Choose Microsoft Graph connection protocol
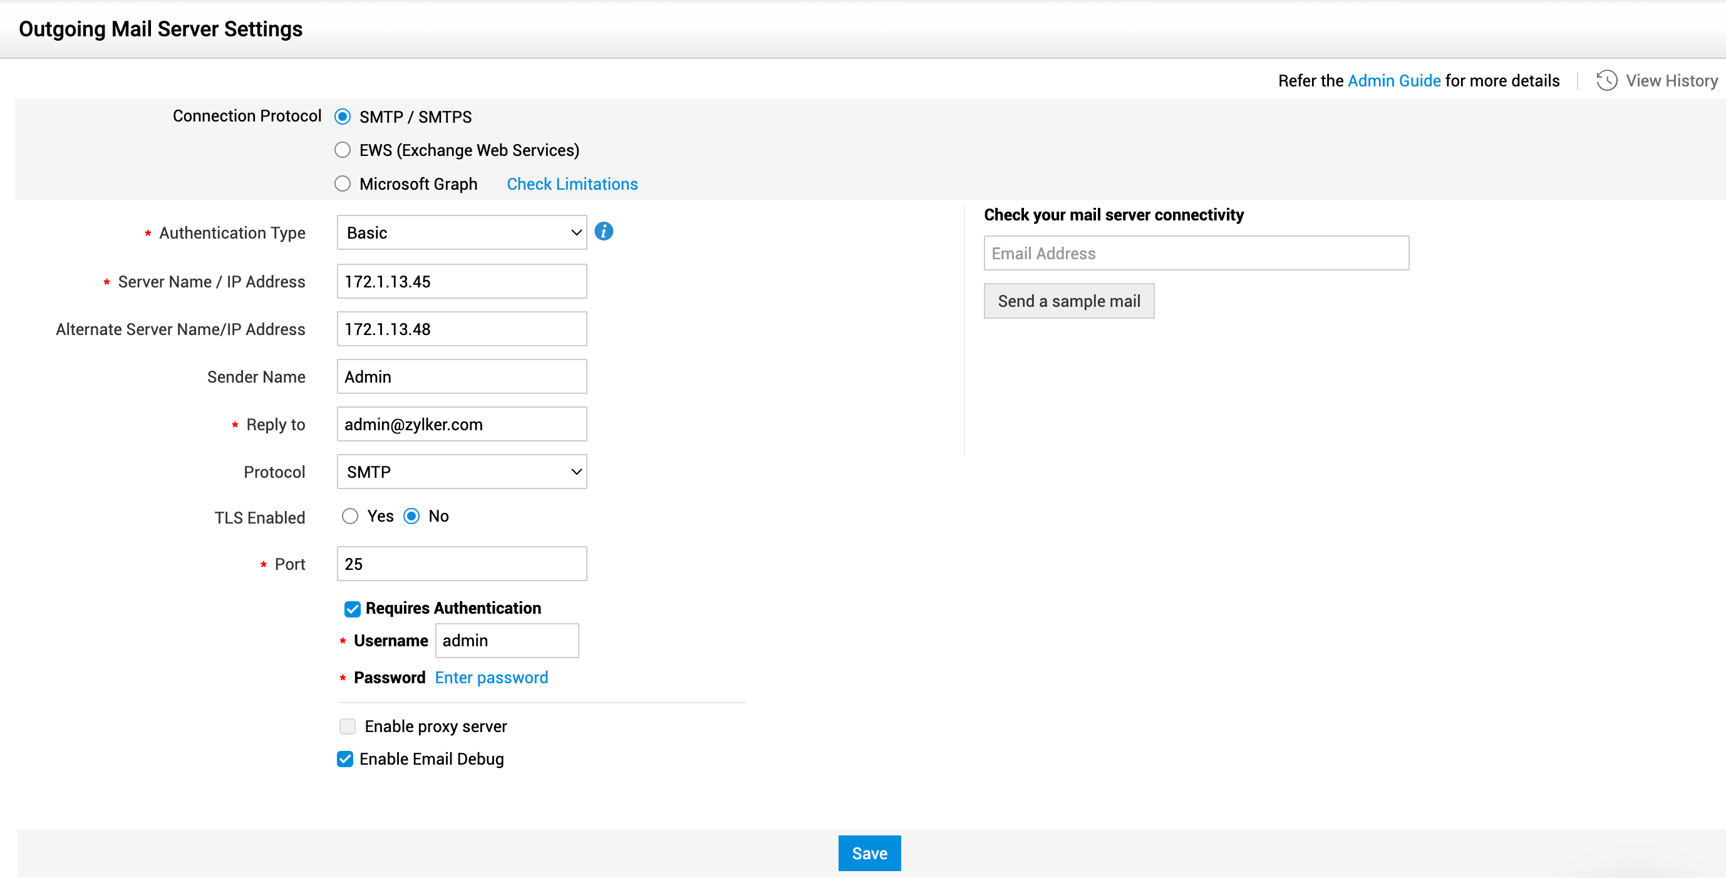Image resolution: width=1726 pixels, height=878 pixels. pos(343,183)
